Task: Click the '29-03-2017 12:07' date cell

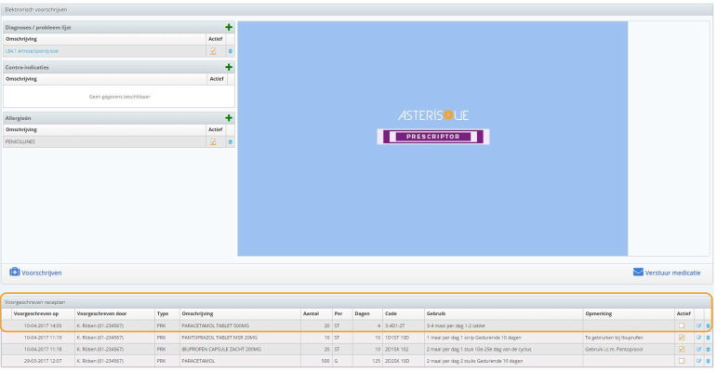Action: click(x=43, y=361)
